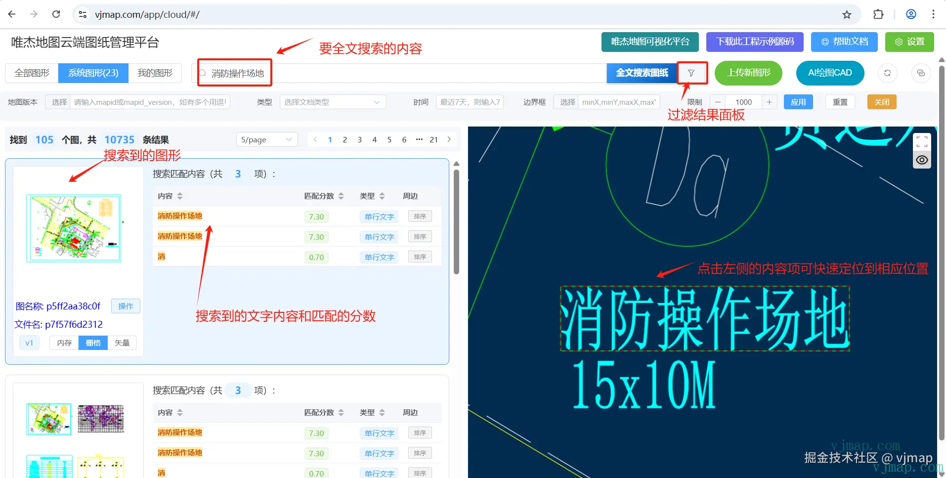The image size is (946, 478).
Task: Select the 内存 open mode
Action: click(64, 343)
